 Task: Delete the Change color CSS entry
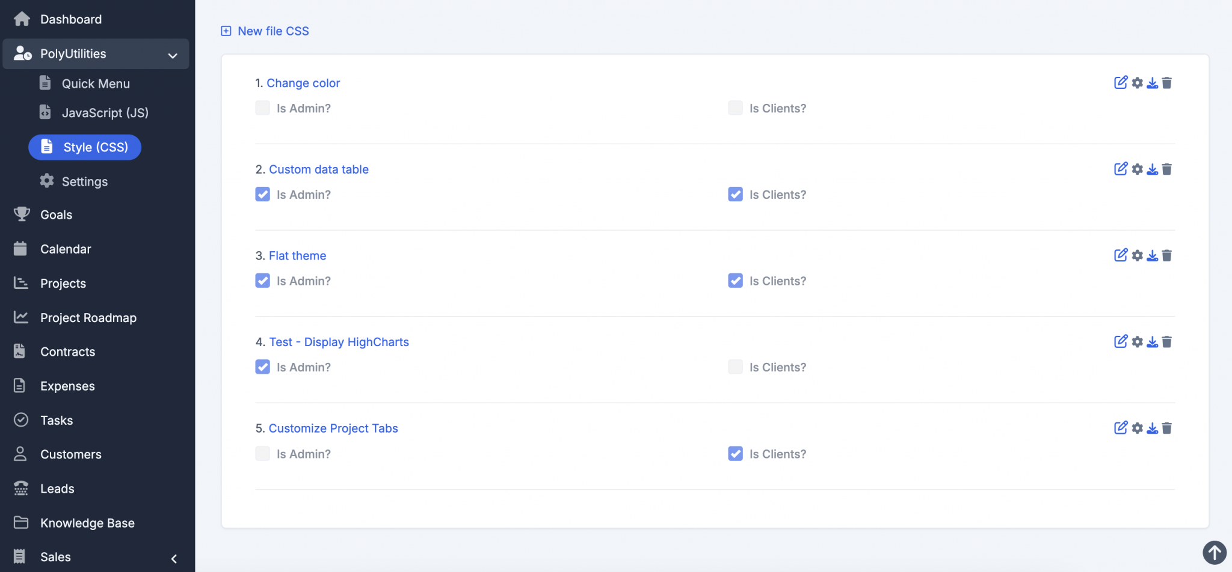point(1167,83)
